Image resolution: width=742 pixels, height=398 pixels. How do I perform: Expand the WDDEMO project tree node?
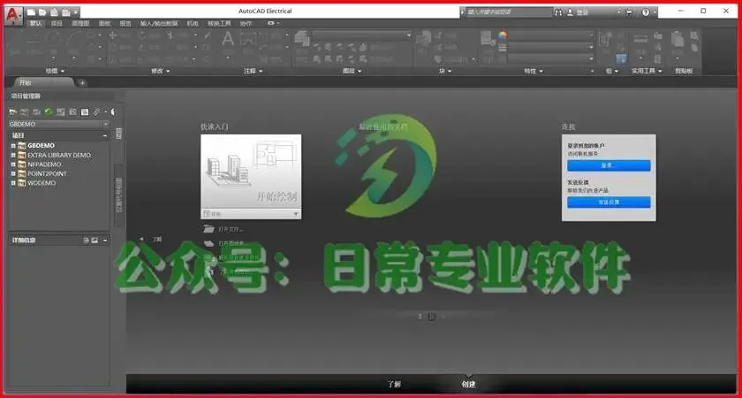point(13,183)
